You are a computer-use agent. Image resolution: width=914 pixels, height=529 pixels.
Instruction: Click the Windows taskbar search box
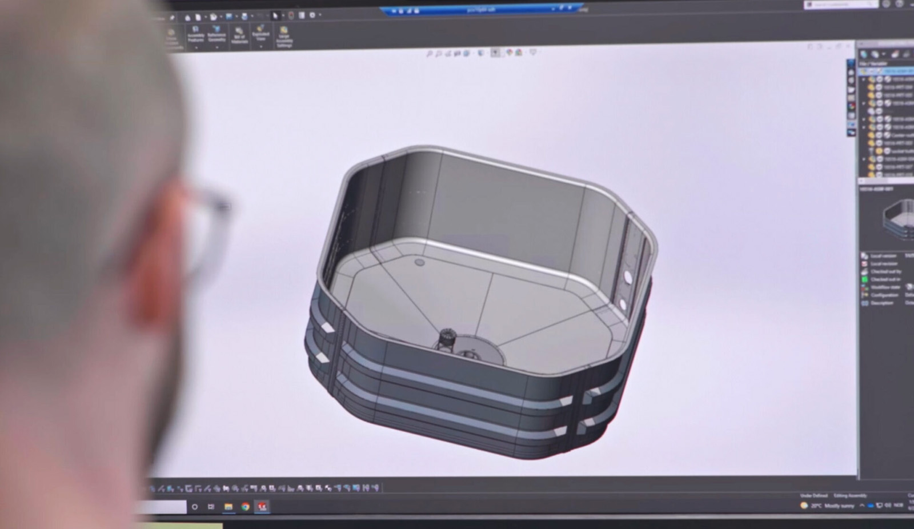tap(162, 507)
